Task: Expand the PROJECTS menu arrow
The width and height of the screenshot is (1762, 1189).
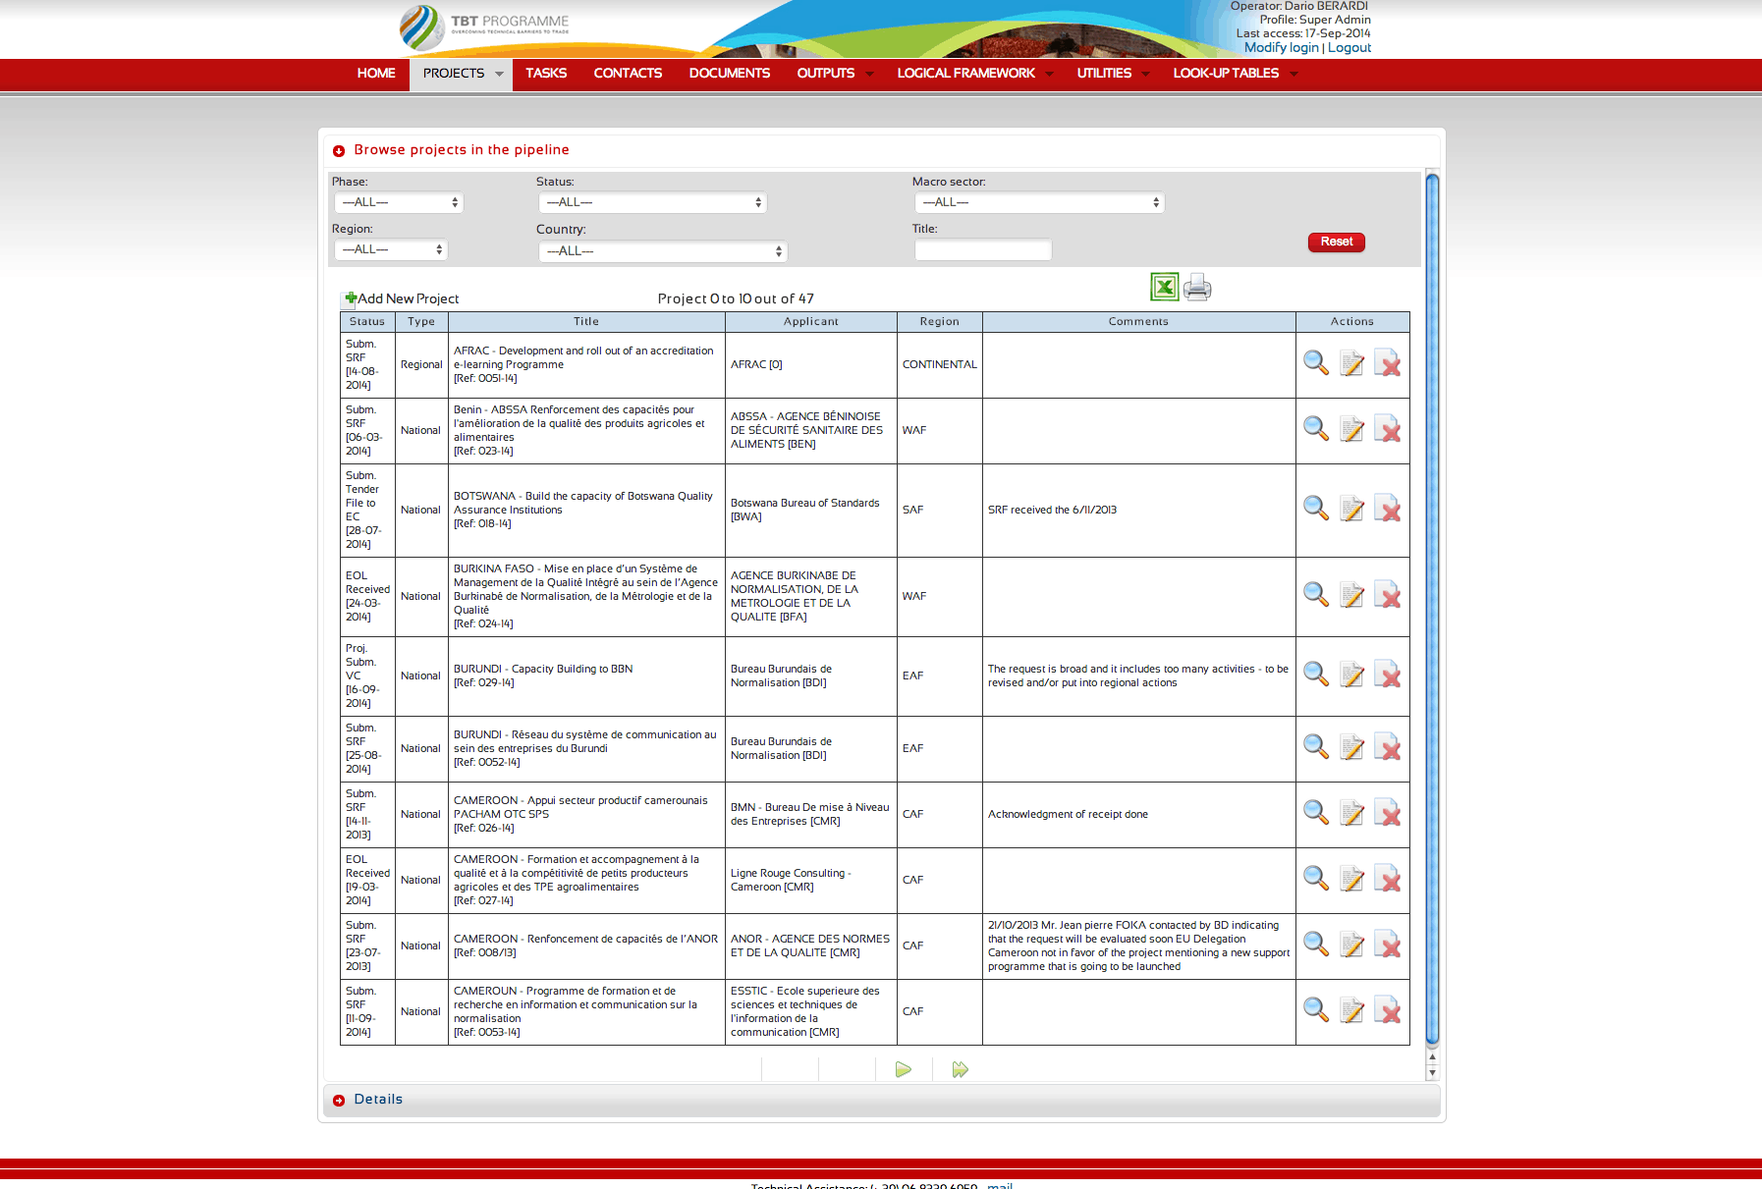Action: coord(499,74)
